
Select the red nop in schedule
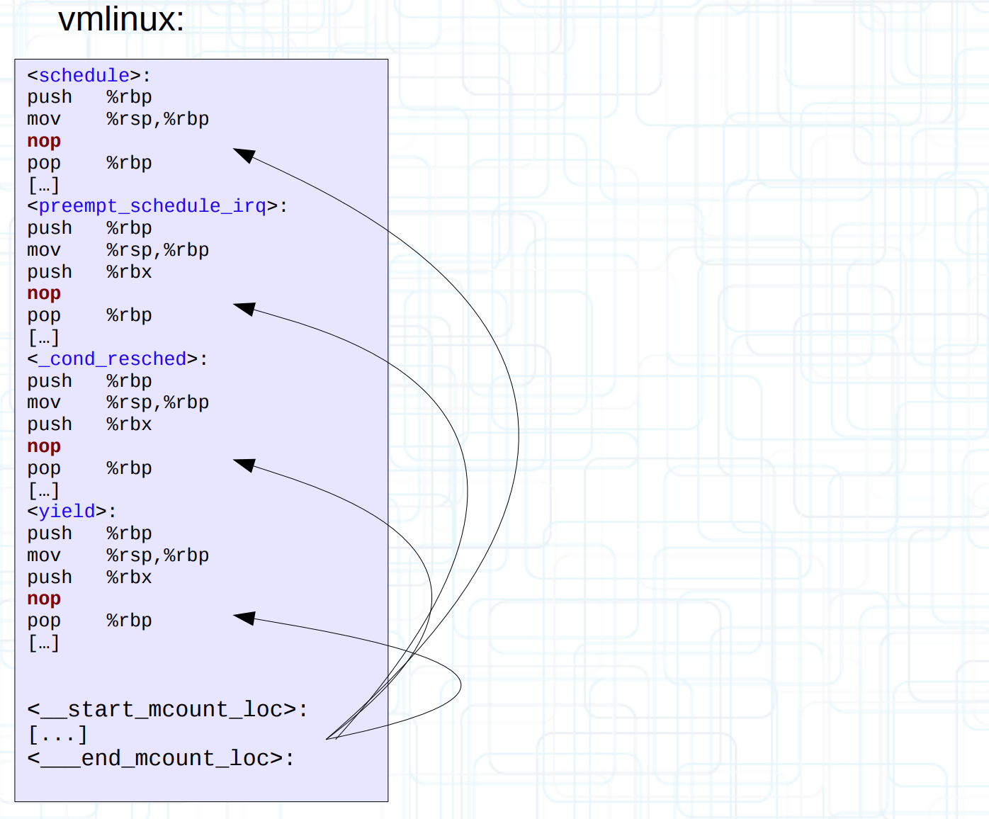click(x=44, y=141)
